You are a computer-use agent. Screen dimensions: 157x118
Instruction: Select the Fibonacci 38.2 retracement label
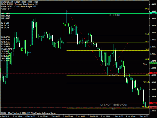pyautogui.click(x=147, y=49)
